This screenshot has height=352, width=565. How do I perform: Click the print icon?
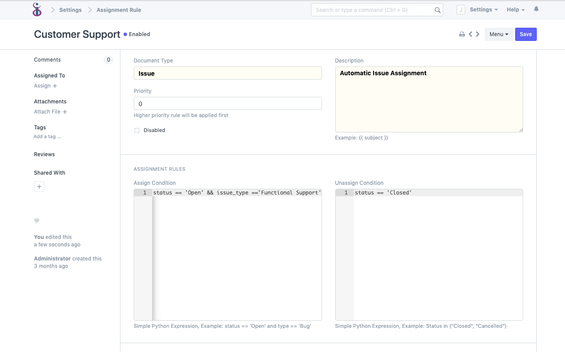coord(462,34)
